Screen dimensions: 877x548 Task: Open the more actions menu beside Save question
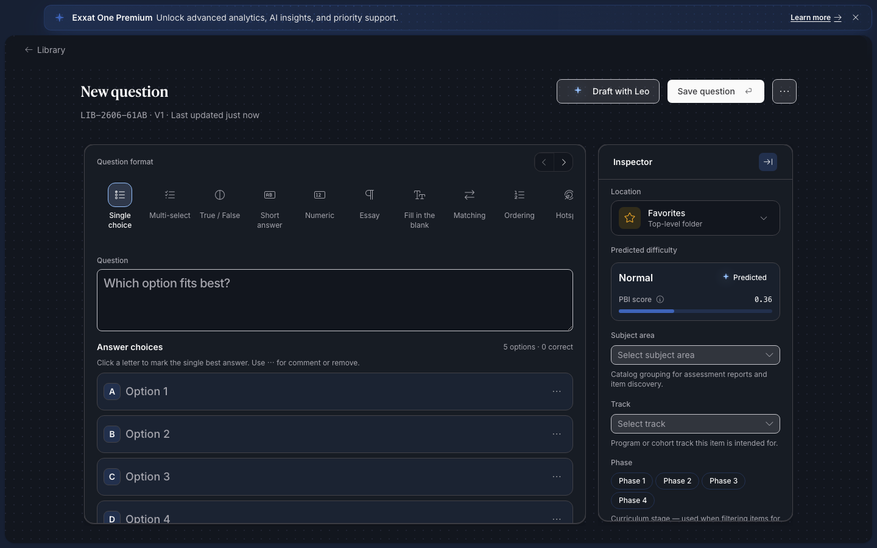tap(784, 91)
